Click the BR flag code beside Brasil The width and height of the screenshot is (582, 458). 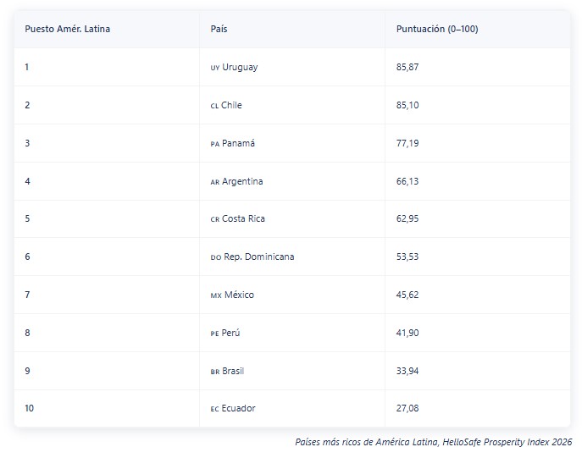(x=215, y=372)
